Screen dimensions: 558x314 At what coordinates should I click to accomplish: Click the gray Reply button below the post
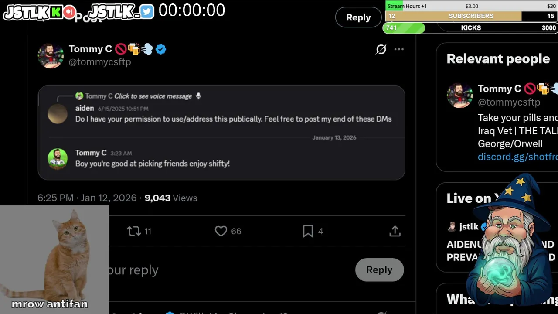pyautogui.click(x=379, y=270)
